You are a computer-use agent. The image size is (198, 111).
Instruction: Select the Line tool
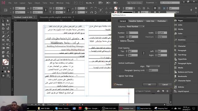click(8, 32)
